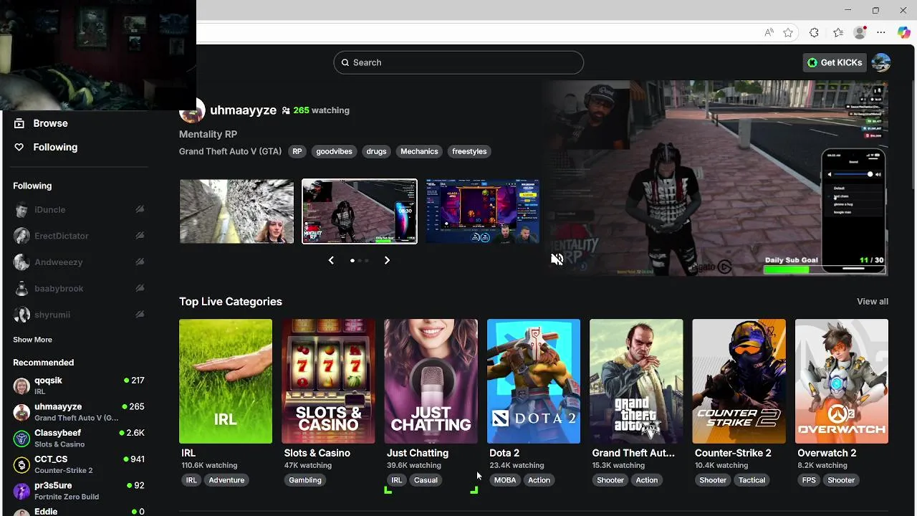Screen dimensions: 917x516
Task: Open Overwatch 2 category card
Action: pyautogui.click(x=842, y=381)
